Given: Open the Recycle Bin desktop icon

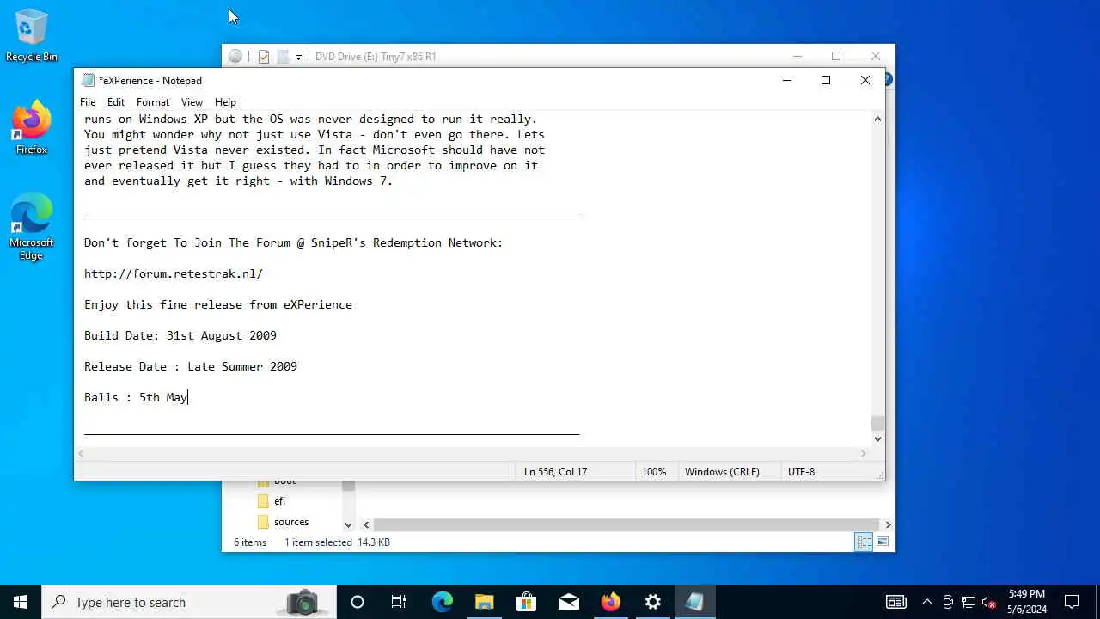Looking at the screenshot, I should [32, 34].
